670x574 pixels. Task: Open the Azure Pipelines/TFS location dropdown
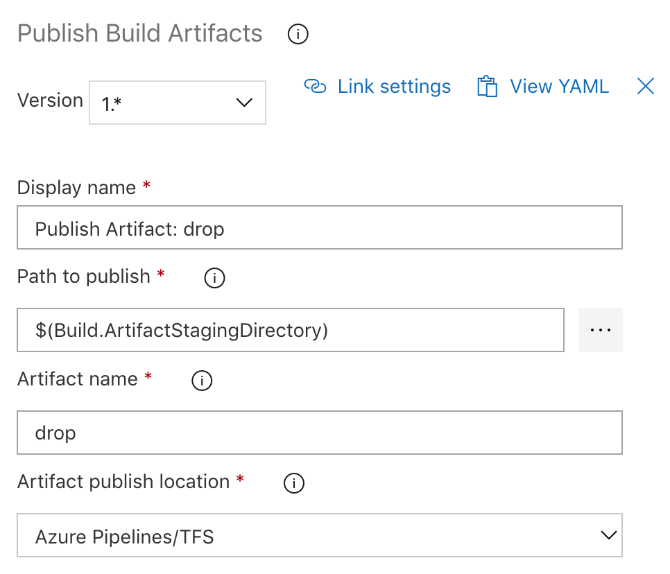point(319,535)
